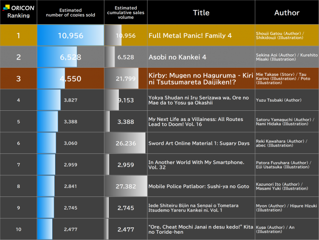Screen dimensions: 319x240
Task: Select My Next Life as a Villainess title
Action: point(196,121)
